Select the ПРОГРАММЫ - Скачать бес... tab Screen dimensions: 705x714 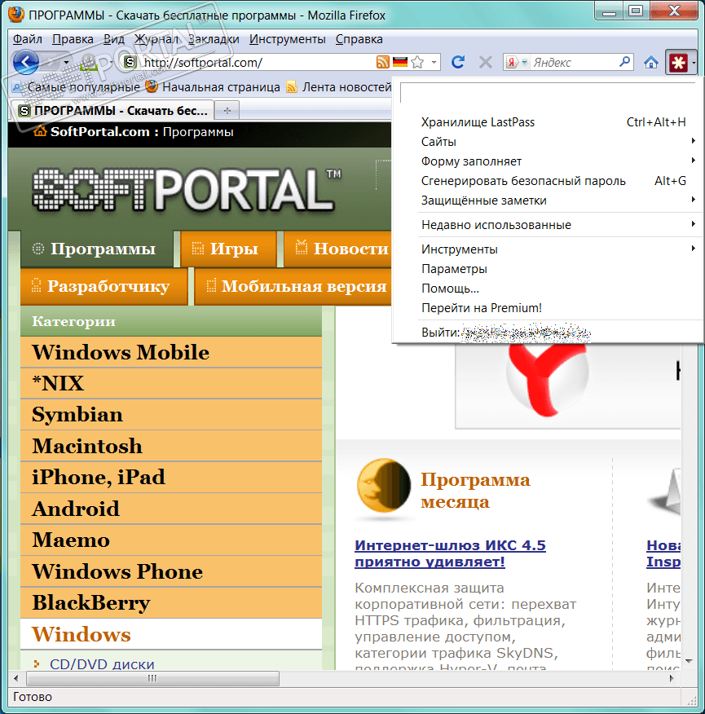point(112,111)
